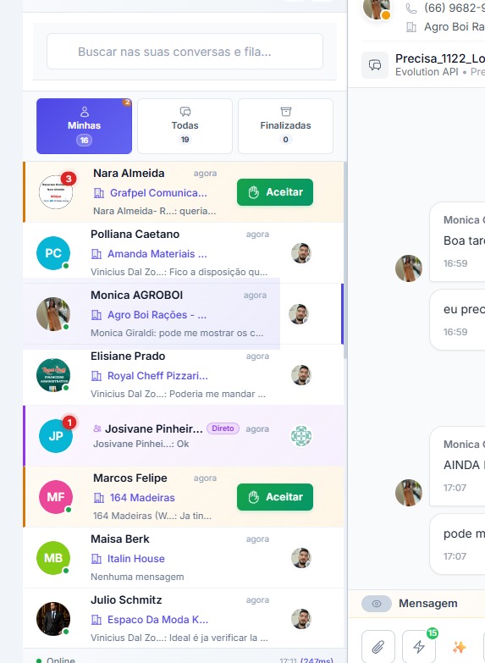The height and width of the screenshot is (663, 485).
Task: Open quick replies lightning bolt icon
Action: [419, 647]
